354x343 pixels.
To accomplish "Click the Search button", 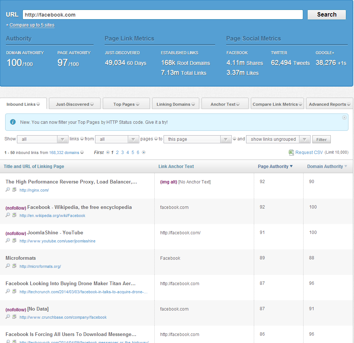I will click(x=327, y=15).
